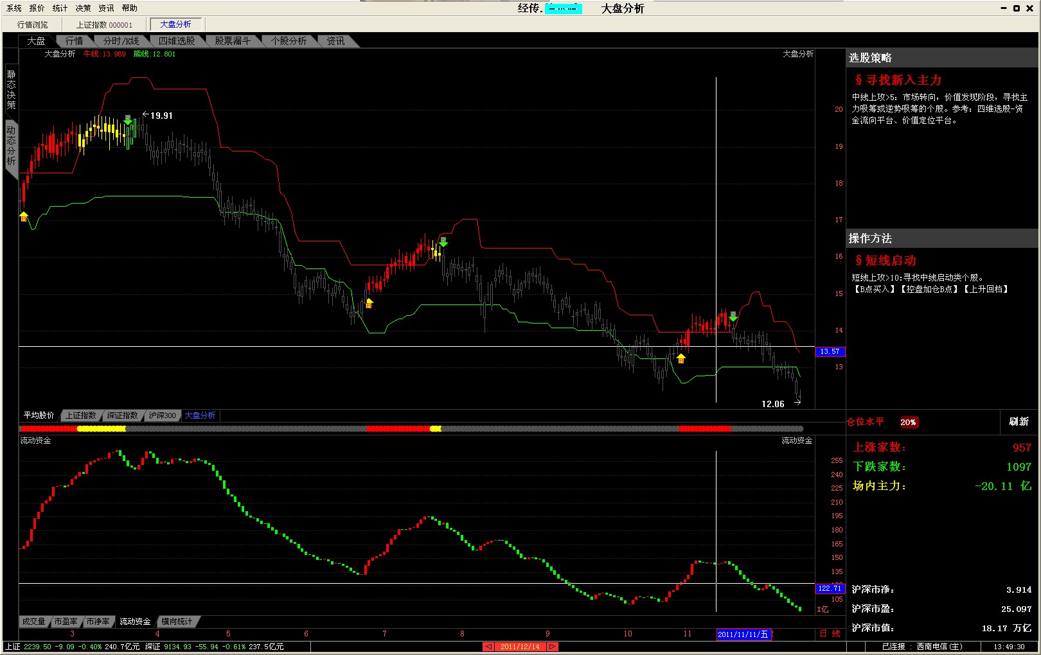
Task: Click the sell signal marker beside the 19.91 label
Action: (x=128, y=119)
